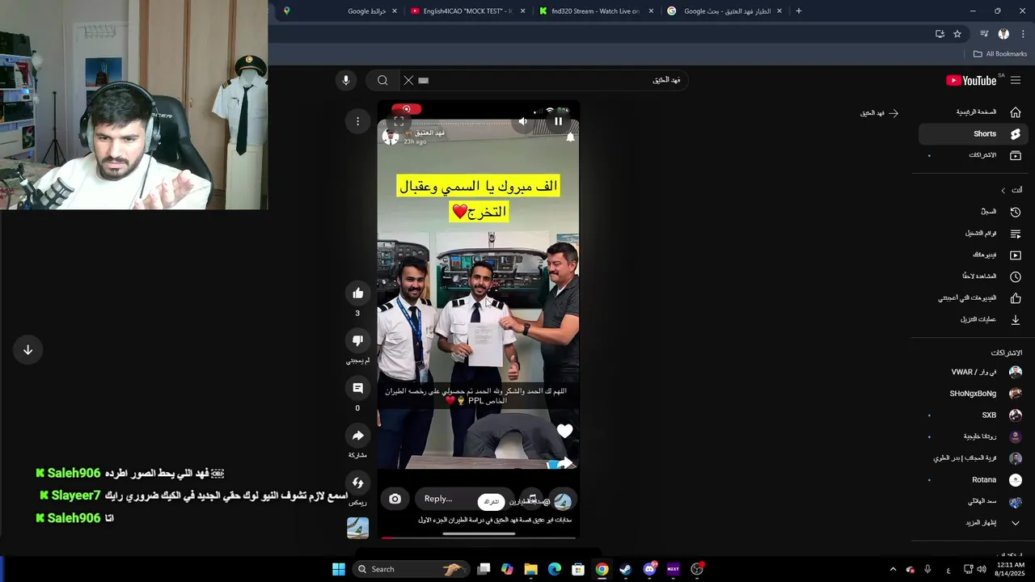Show hidden system tray icons
The width and height of the screenshot is (1035, 582).
click(x=893, y=569)
